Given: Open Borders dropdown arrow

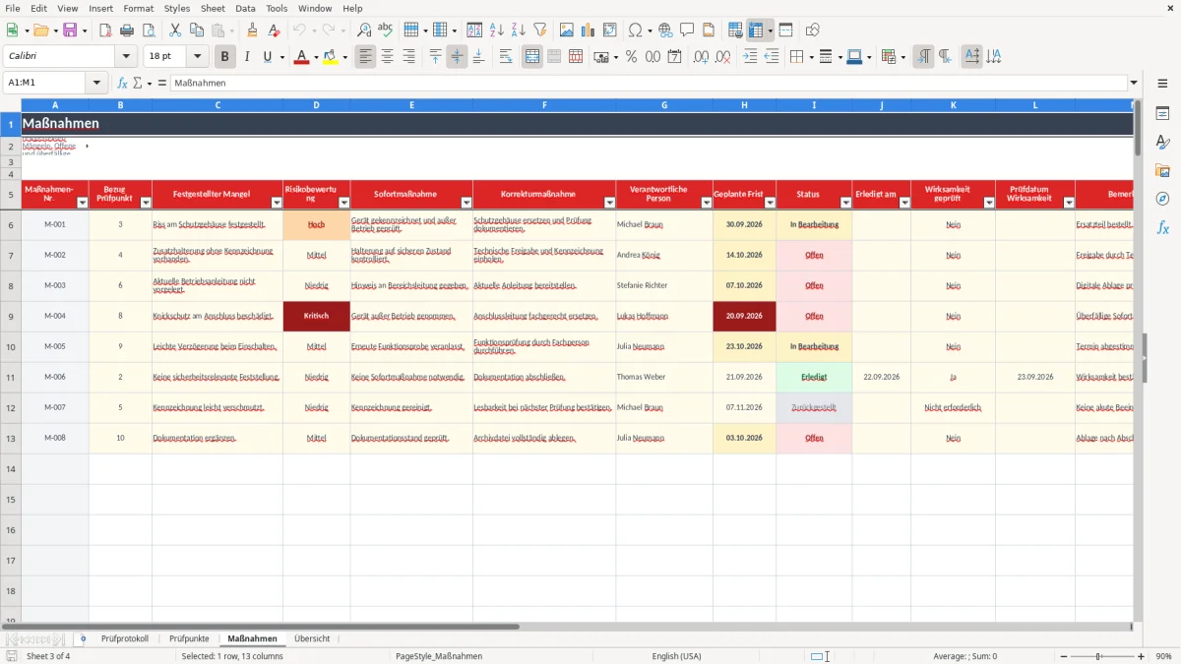Looking at the screenshot, I should click(x=813, y=57).
